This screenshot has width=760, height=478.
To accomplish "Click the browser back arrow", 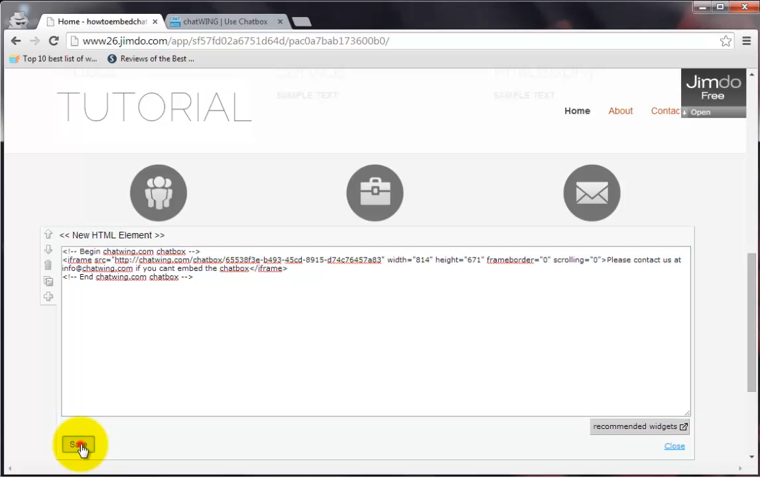I will [x=15, y=41].
